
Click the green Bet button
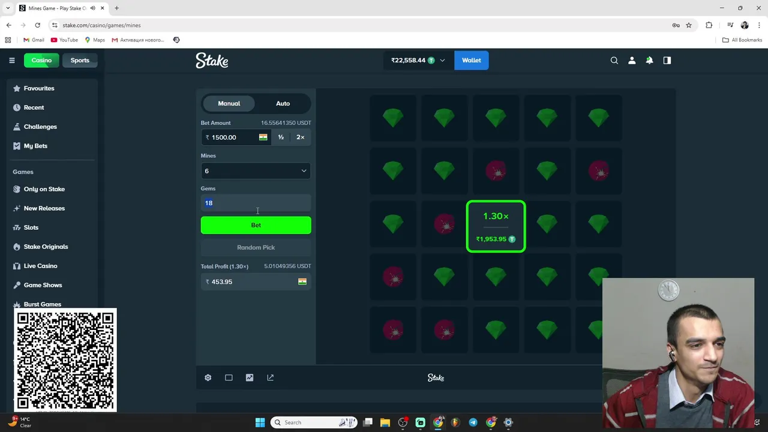[x=256, y=225]
